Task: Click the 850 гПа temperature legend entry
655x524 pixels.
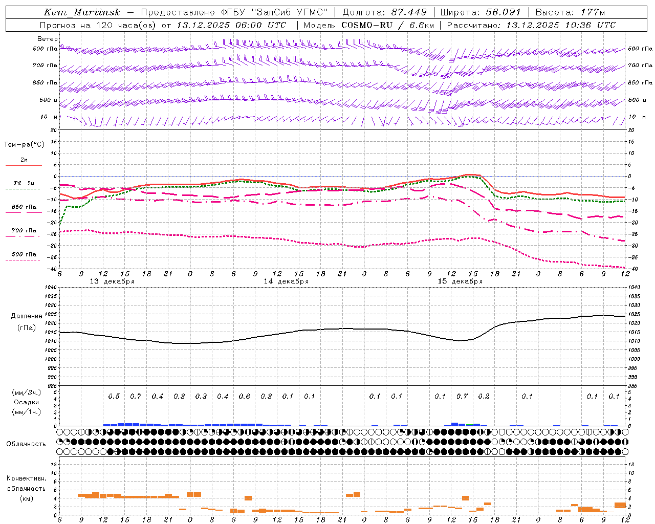Action: [x=24, y=207]
